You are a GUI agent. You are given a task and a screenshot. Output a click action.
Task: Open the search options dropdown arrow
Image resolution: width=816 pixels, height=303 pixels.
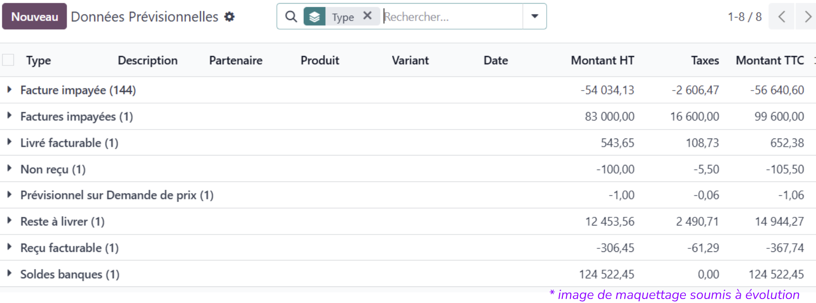pos(535,17)
